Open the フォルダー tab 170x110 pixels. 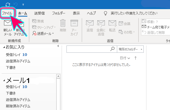59,13
